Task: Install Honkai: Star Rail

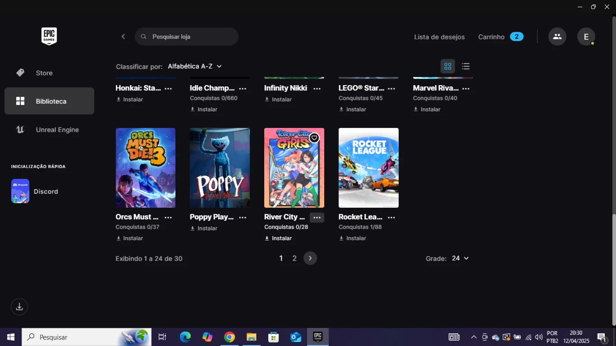Action: click(129, 100)
